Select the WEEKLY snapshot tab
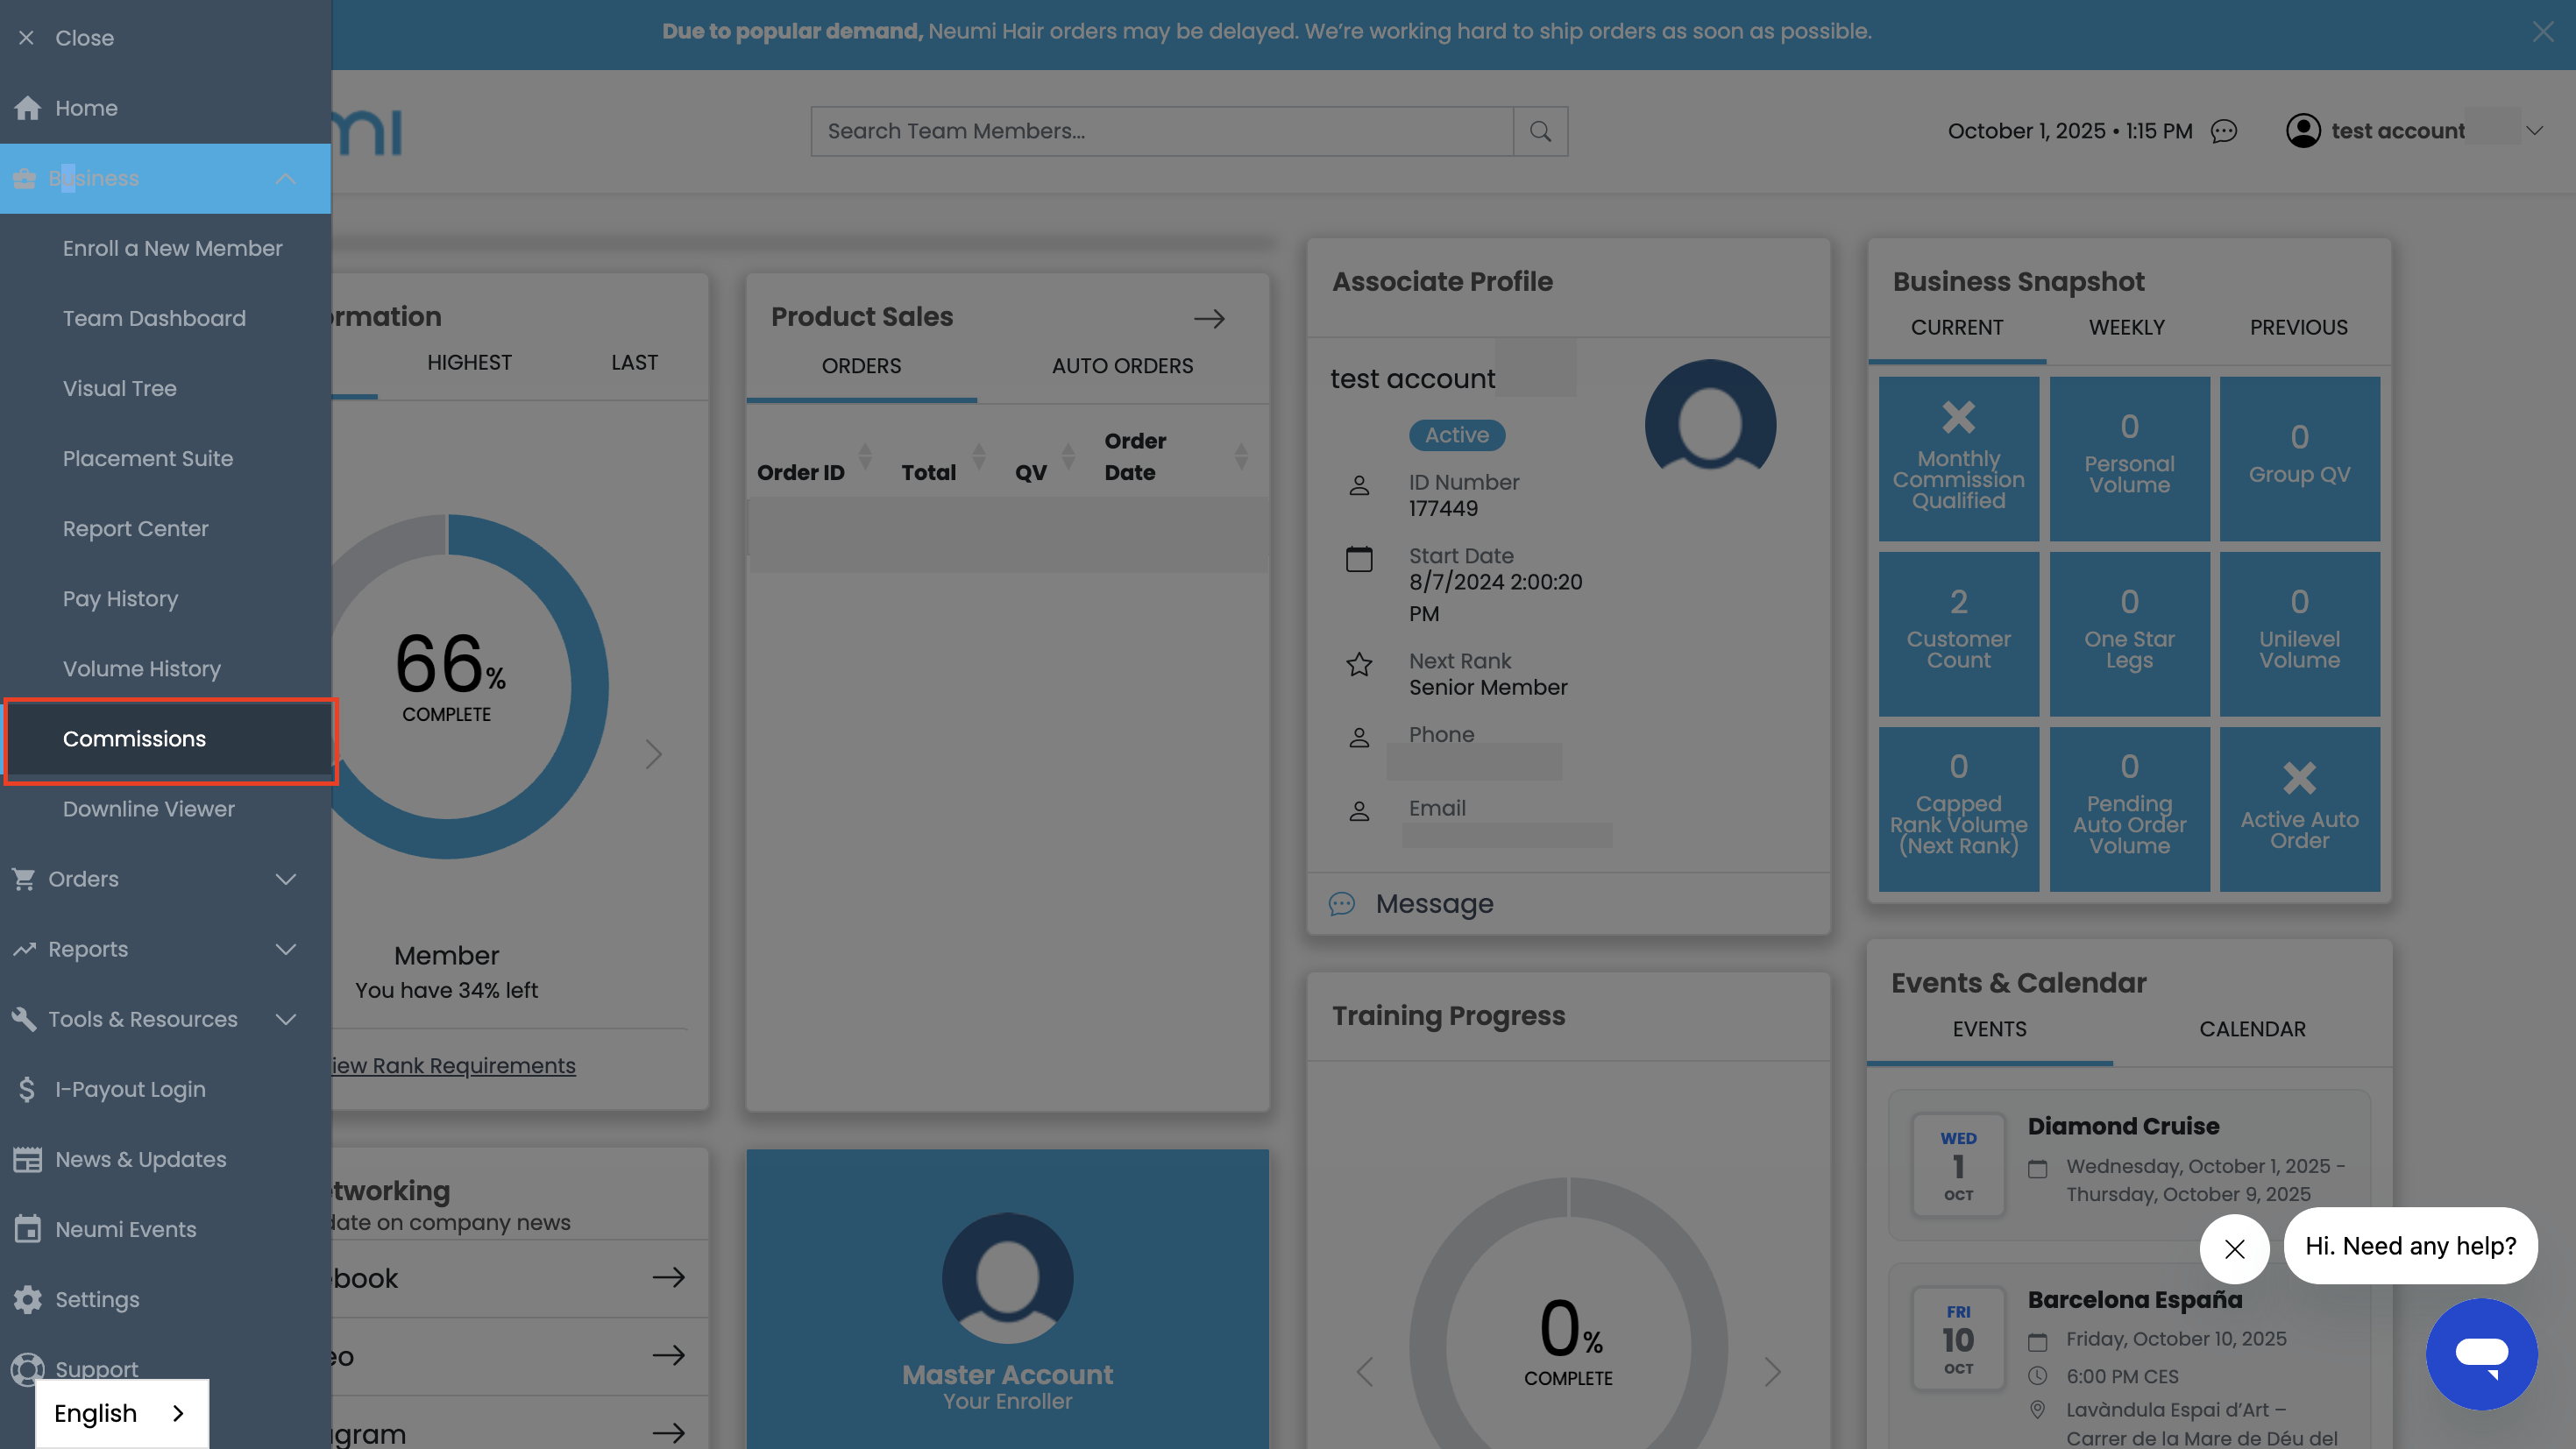 pos(2126,328)
